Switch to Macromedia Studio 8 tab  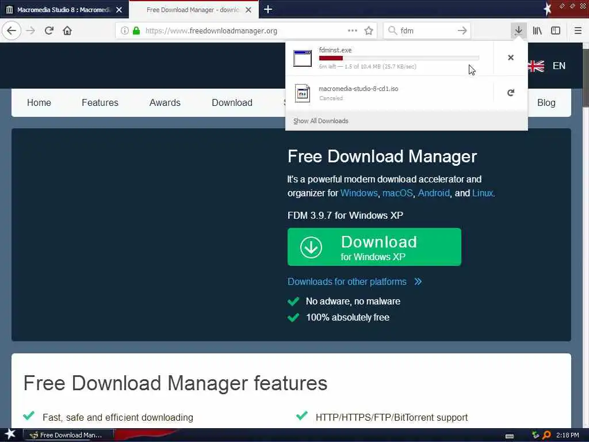tap(64, 10)
